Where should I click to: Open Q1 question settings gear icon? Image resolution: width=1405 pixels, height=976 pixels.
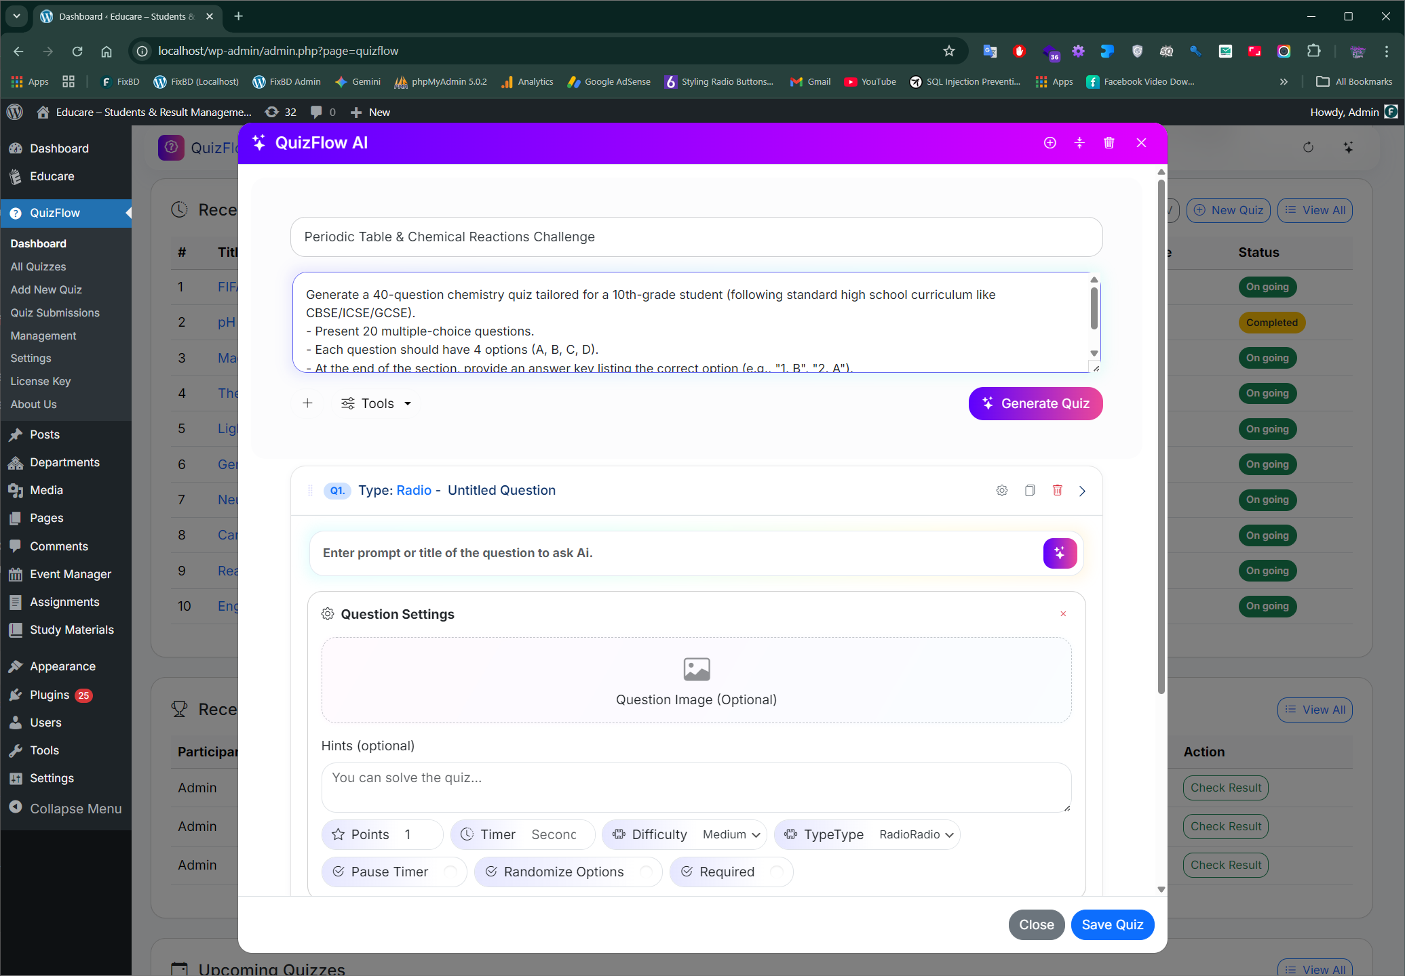click(x=1002, y=491)
